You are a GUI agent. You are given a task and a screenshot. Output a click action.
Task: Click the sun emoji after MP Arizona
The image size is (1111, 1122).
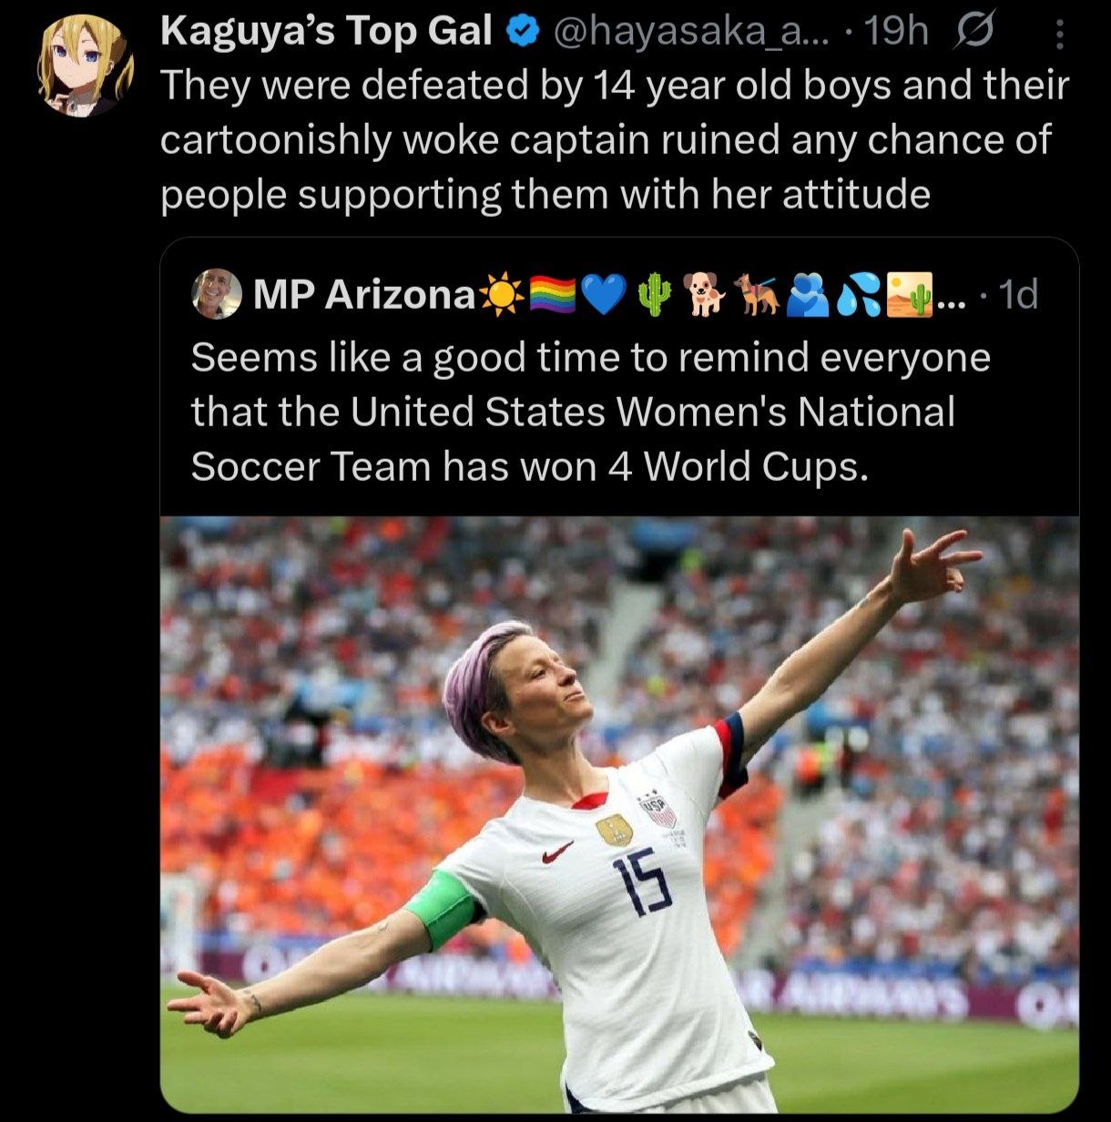pyautogui.click(x=502, y=294)
